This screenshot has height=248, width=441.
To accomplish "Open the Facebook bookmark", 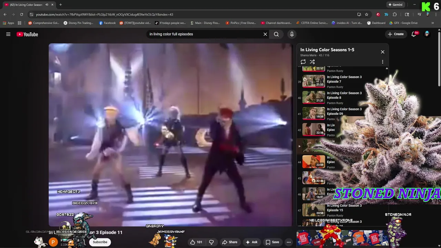I will pos(107,23).
